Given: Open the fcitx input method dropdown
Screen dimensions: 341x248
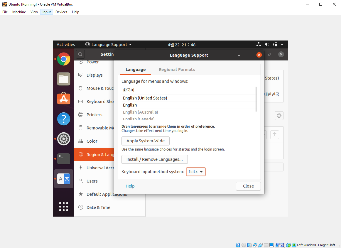Looking at the screenshot, I should click(196, 172).
